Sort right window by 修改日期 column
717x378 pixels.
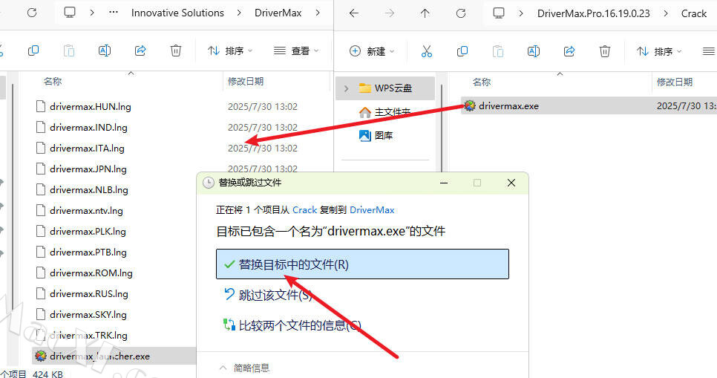(675, 82)
